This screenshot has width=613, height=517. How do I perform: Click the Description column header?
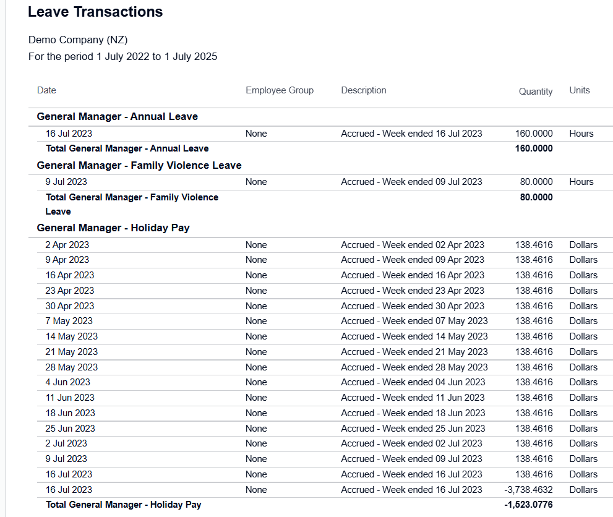click(364, 90)
